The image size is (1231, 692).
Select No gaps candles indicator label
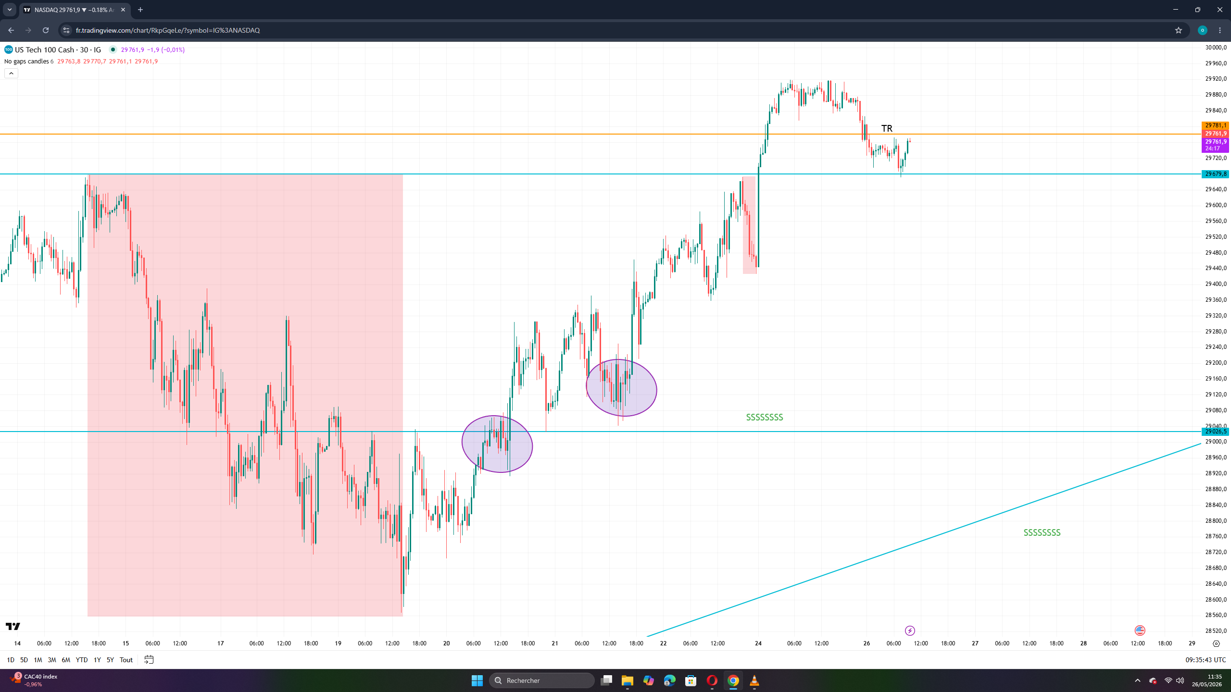click(26, 61)
